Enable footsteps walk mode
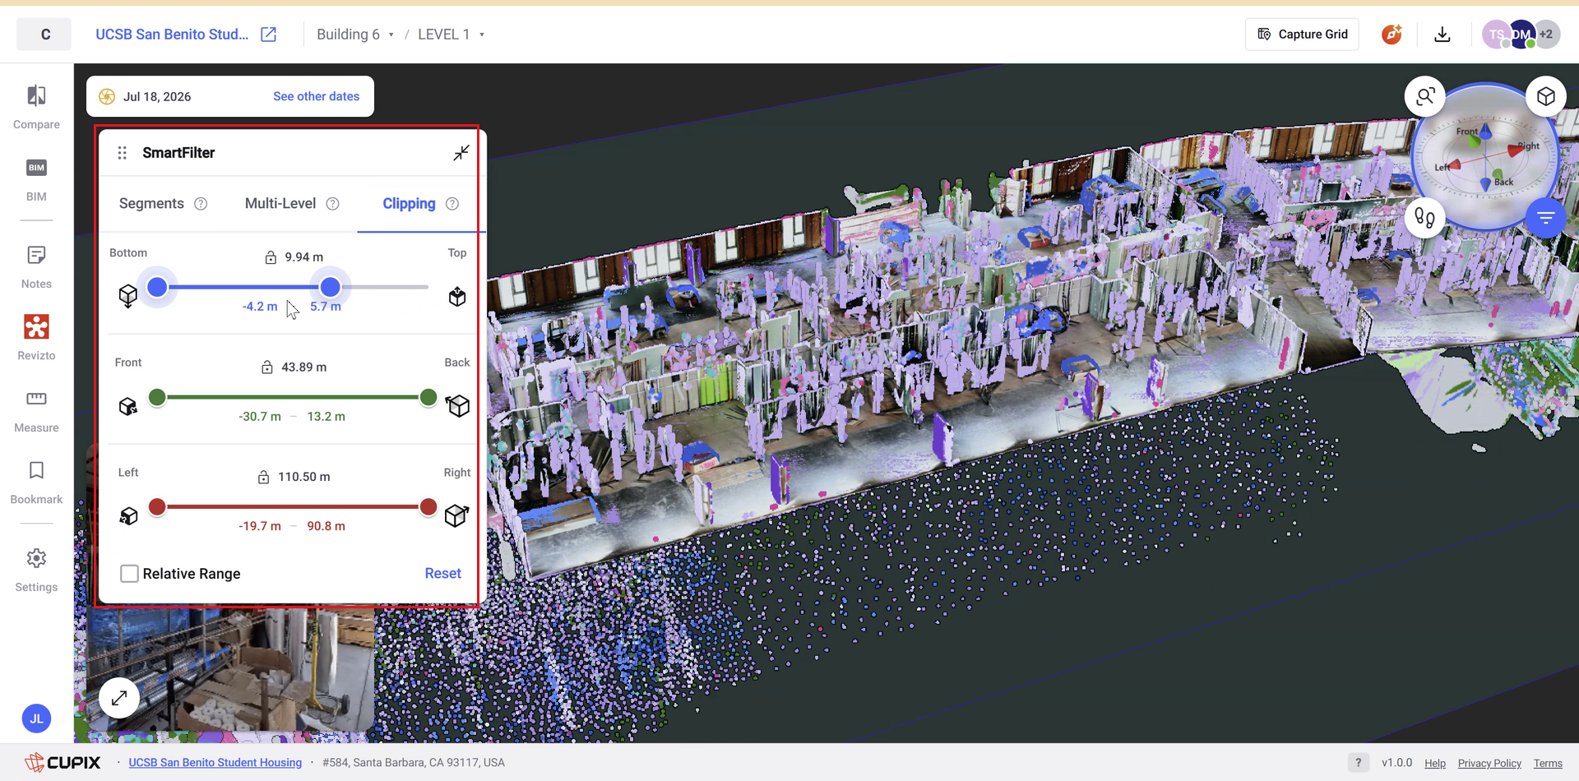This screenshot has width=1579, height=781. (1425, 218)
